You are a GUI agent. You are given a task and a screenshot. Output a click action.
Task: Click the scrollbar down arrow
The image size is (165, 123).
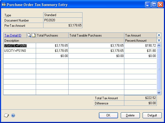pos(159,92)
